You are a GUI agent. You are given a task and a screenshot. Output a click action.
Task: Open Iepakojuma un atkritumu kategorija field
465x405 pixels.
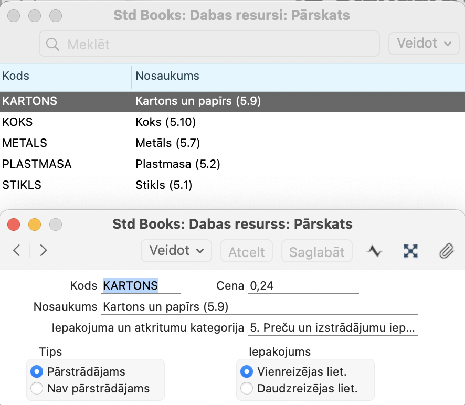click(x=332, y=327)
